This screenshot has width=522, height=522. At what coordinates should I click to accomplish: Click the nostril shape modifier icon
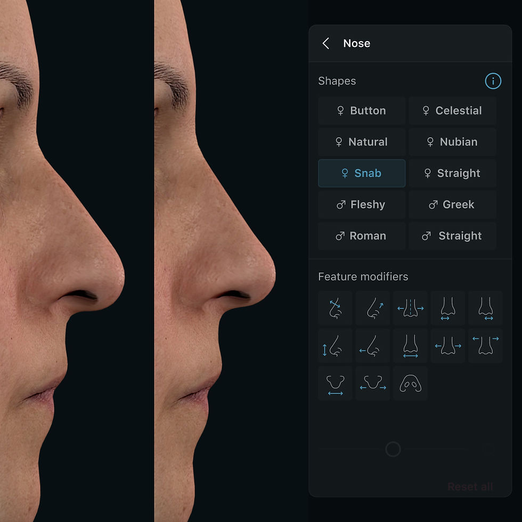(410, 384)
